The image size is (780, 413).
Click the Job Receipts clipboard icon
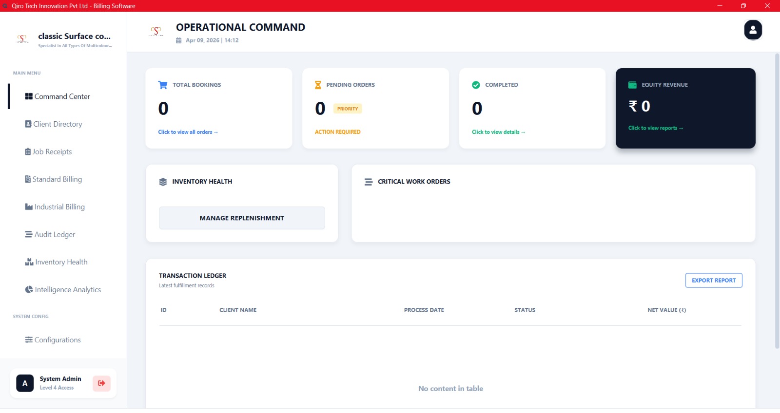coord(28,152)
